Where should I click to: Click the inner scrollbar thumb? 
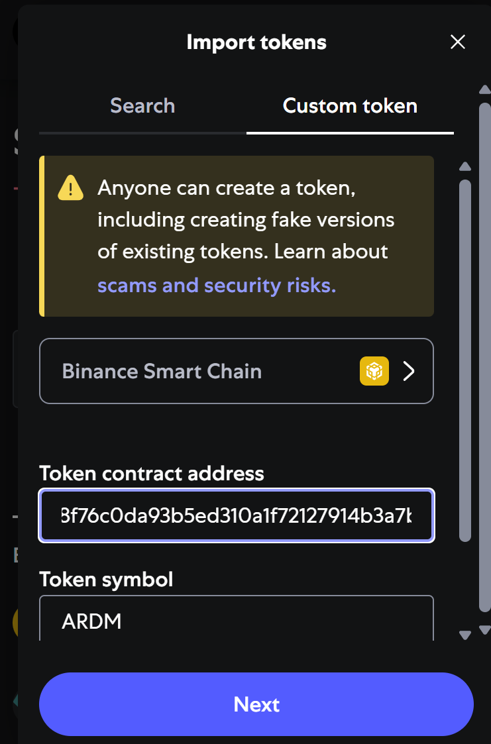[x=465, y=358]
